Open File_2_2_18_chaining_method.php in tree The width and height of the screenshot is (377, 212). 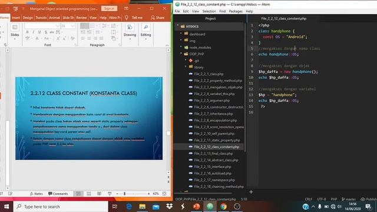click(219, 187)
